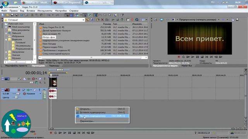Screen dimensions: 248x139
Task: Open Медиафайлы проекта tab
Action: coord(16,66)
